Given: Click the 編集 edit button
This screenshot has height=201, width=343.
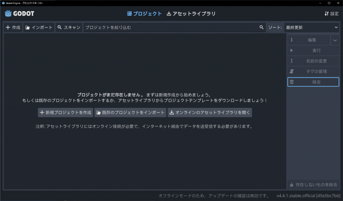Looking at the screenshot, I should point(308,40).
